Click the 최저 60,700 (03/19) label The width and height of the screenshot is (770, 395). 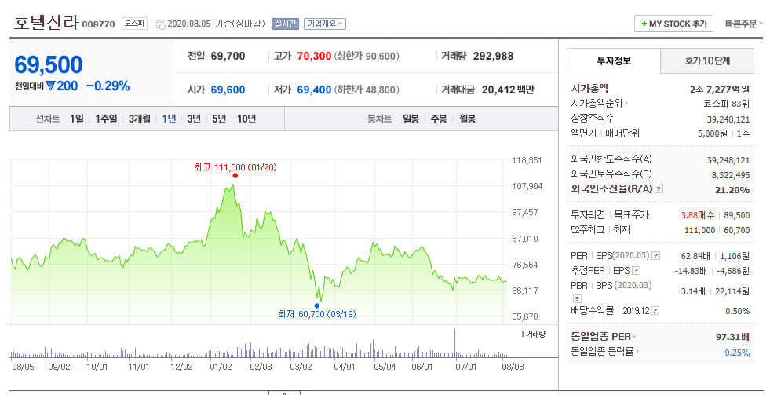click(317, 314)
